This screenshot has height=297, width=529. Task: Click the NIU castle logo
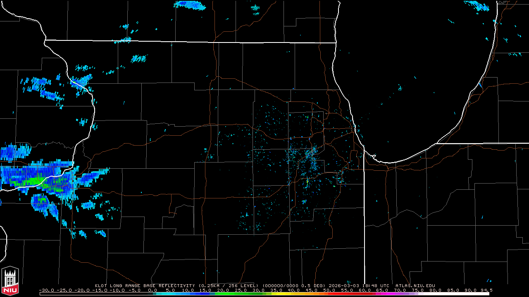(10, 282)
